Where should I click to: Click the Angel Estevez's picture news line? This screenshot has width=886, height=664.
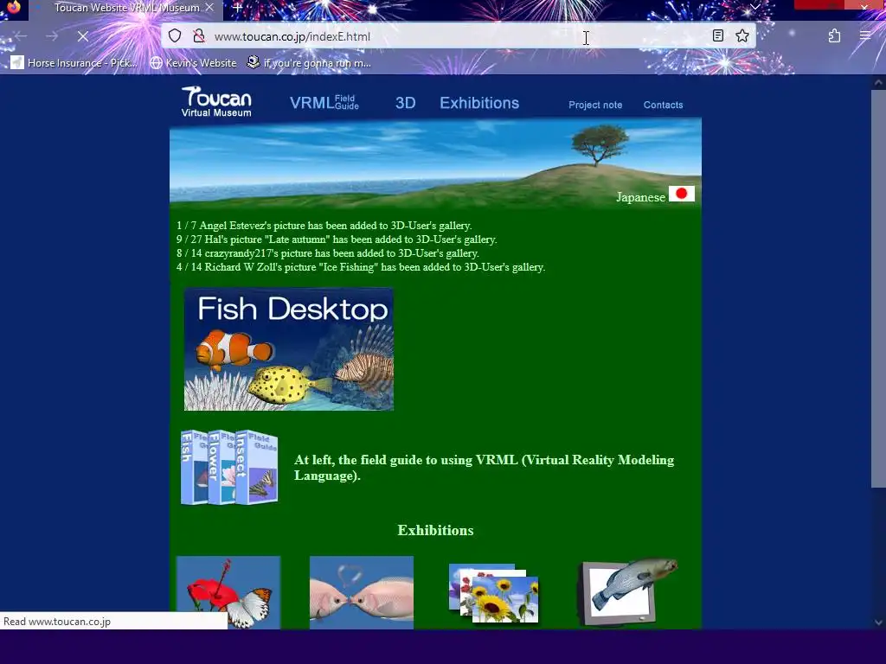[324, 226]
